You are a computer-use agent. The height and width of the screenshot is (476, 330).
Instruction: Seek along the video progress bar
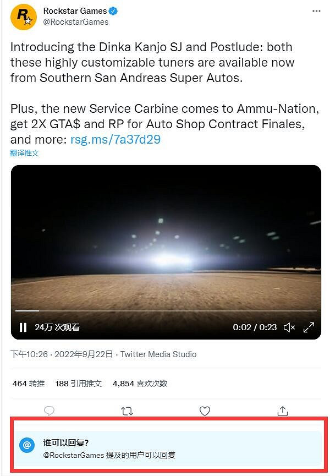point(165,311)
